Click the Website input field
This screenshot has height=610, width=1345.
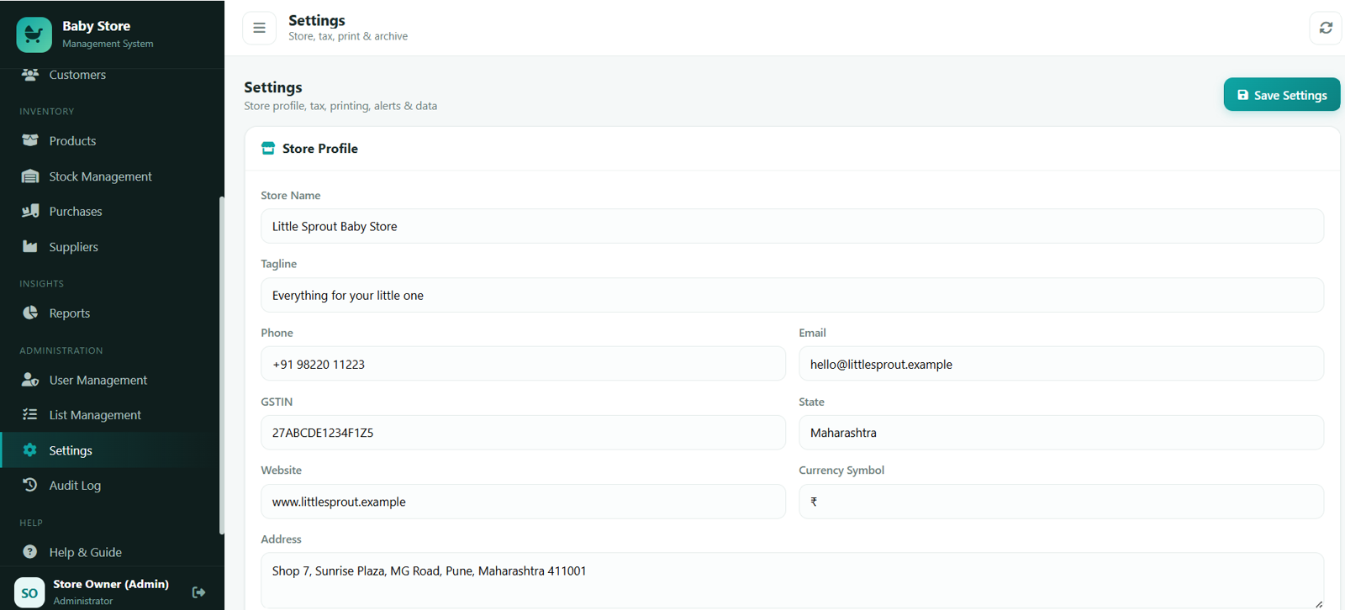(523, 502)
